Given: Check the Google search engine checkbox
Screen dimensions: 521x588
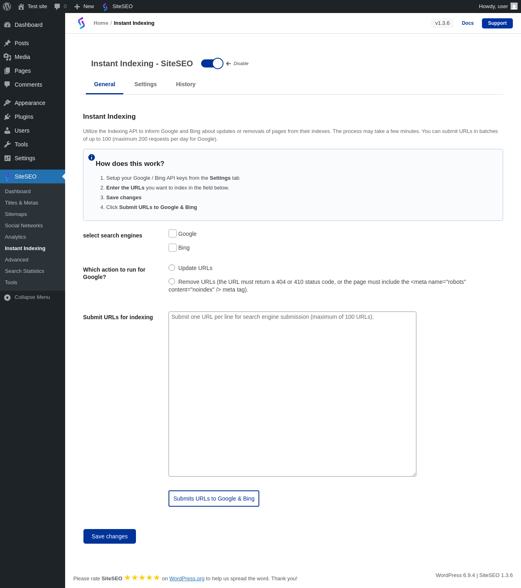Looking at the screenshot, I should 173,233.
